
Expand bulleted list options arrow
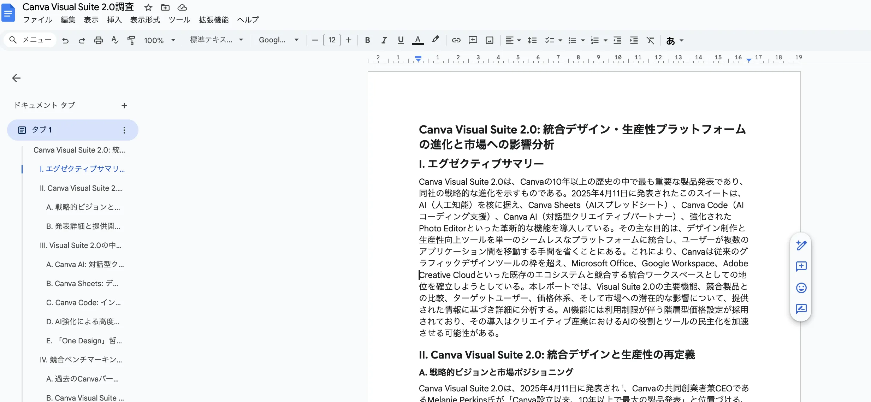pos(583,40)
